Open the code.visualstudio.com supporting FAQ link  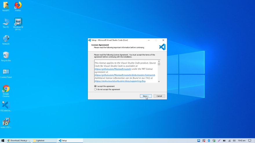(x=120, y=81)
